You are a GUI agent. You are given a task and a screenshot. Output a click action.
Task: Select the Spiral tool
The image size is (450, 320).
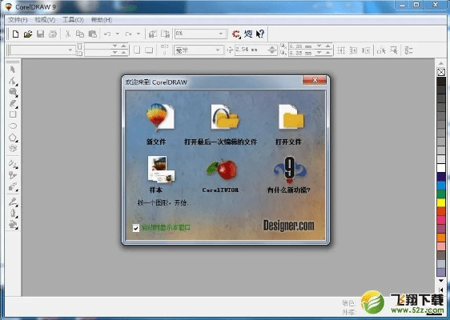tap(13, 148)
